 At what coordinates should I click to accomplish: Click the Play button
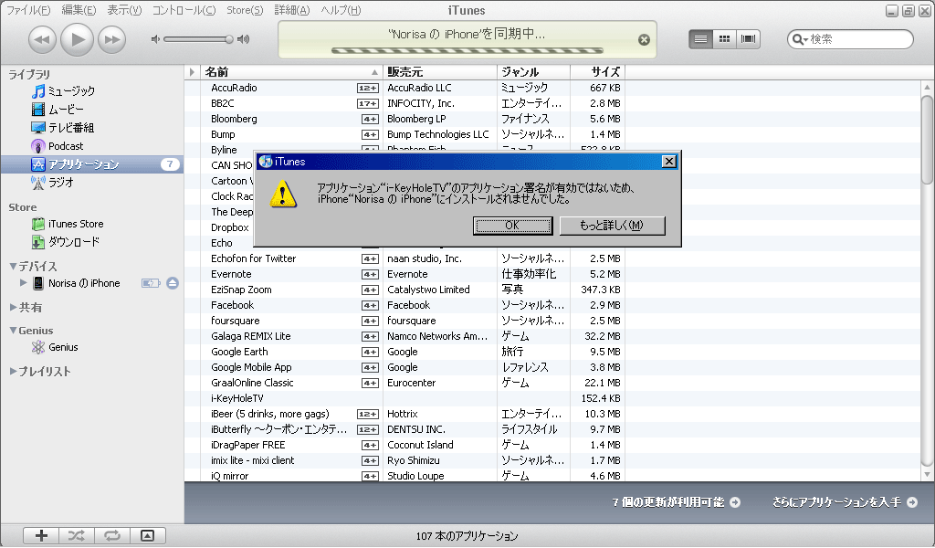click(x=77, y=39)
